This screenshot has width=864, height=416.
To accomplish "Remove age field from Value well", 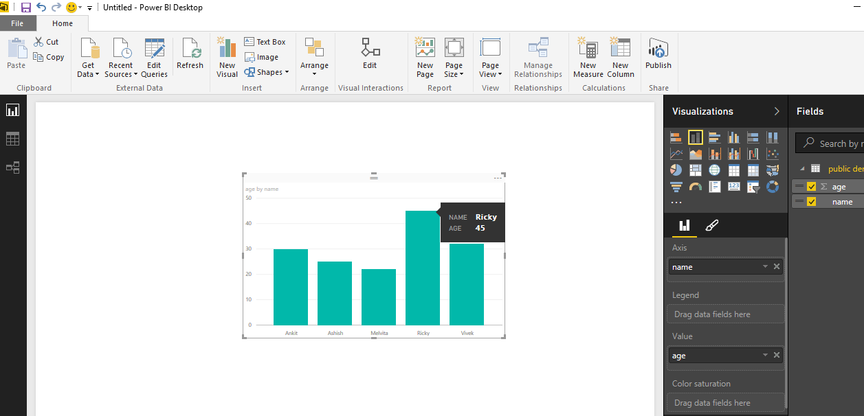I will point(777,356).
